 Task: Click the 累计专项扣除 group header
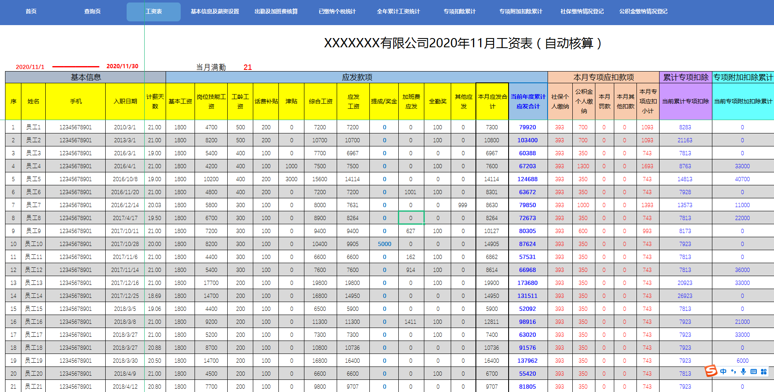pos(686,77)
